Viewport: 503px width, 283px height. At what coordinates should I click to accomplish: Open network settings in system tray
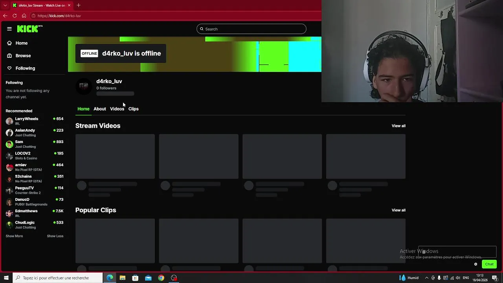tap(452, 278)
